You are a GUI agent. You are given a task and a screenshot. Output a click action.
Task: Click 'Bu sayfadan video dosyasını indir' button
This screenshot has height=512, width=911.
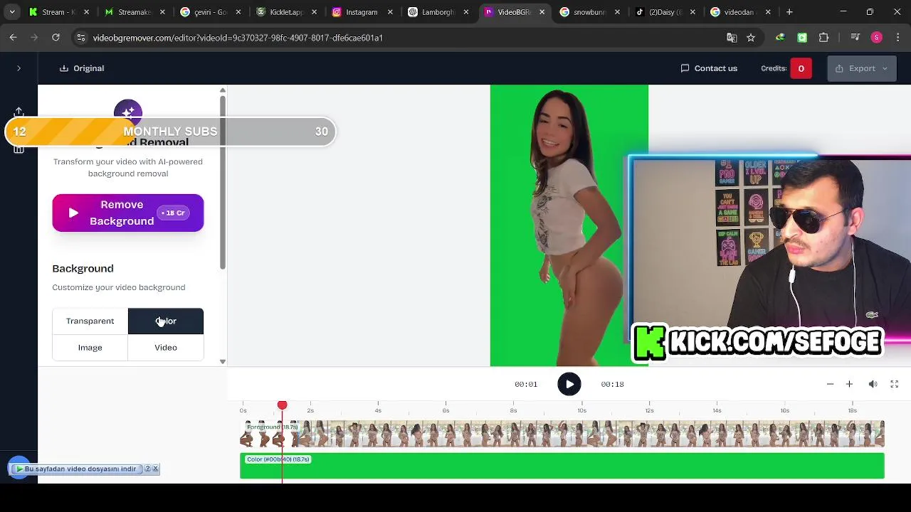pos(75,469)
